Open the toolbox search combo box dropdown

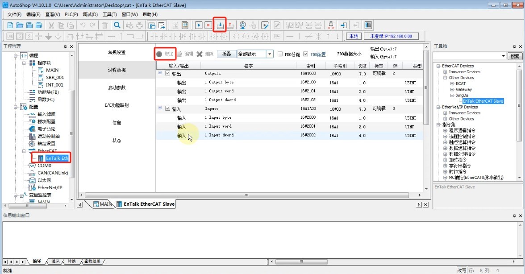click(503, 56)
